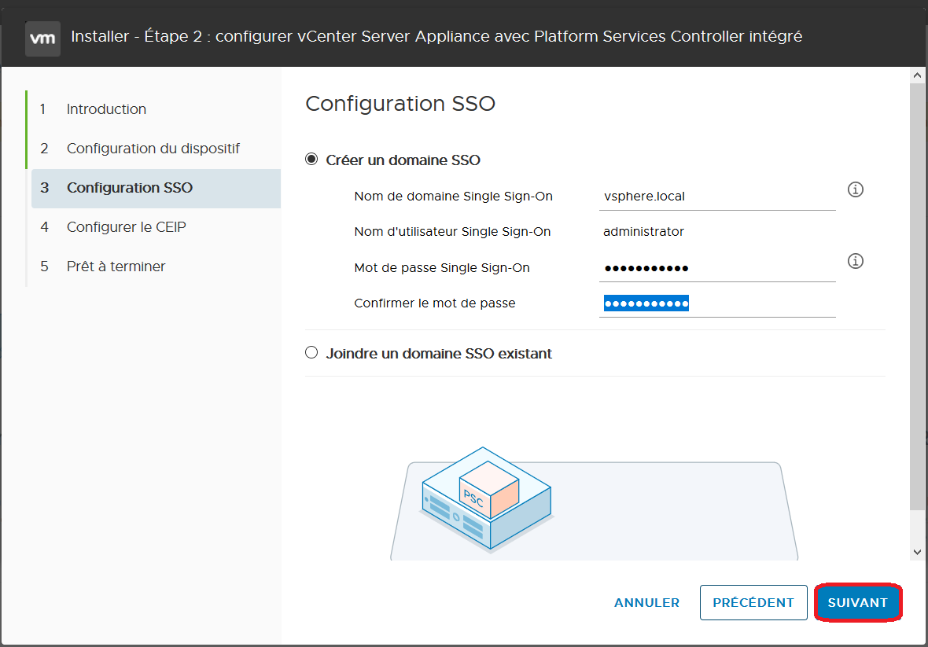Screen dimensions: 928x647
Task: Select step 3 Configuration SSO
Action: 156,188
